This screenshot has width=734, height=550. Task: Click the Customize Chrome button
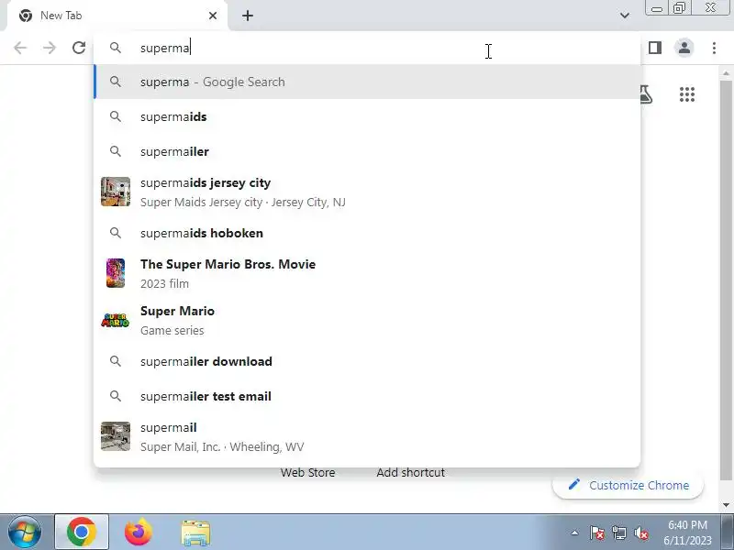pyautogui.click(x=628, y=486)
